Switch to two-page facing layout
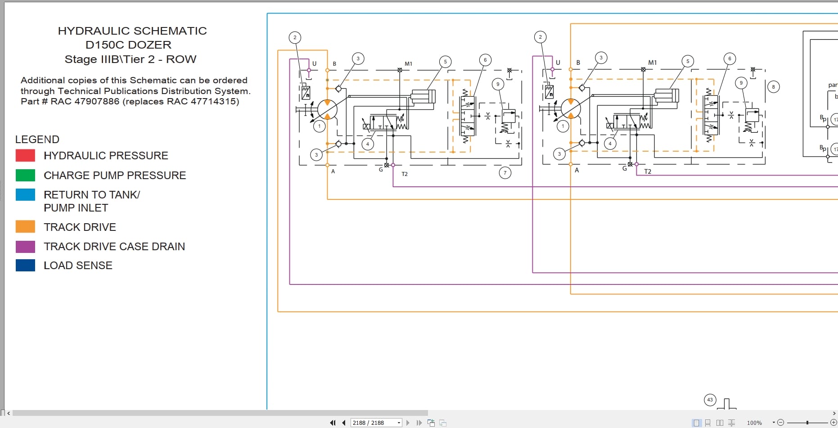The width and height of the screenshot is (838, 428). 720,423
